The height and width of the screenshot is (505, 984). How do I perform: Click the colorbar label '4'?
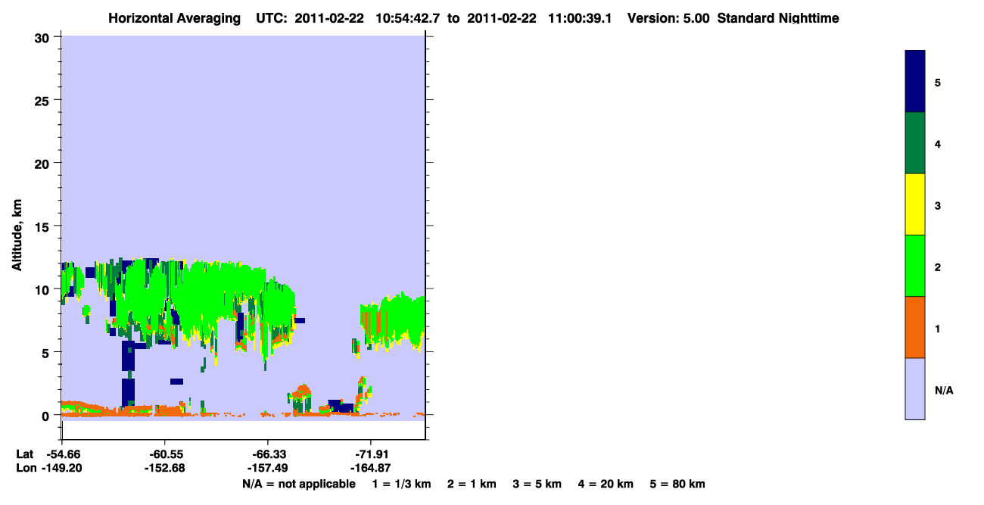coord(938,143)
